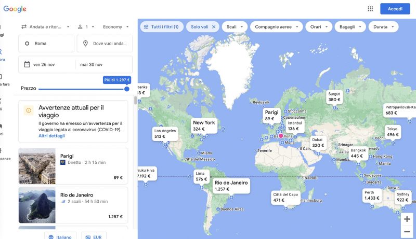Click the filter sliders icon in Tutti i filtri
The image size is (416, 239).
(x=146, y=27)
